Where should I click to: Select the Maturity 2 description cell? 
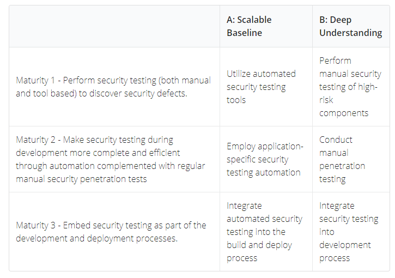pos(114,159)
